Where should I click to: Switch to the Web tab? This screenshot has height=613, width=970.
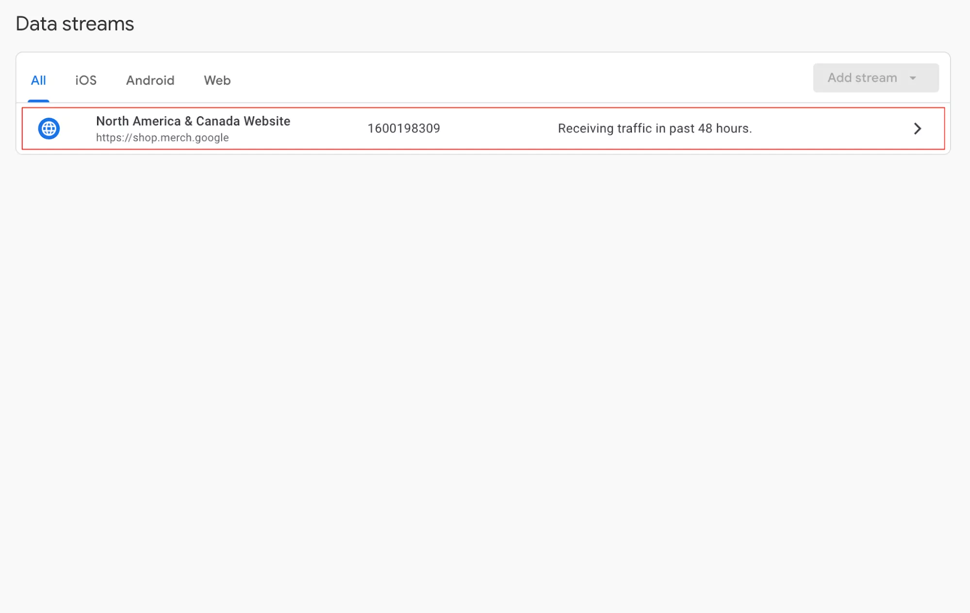(217, 80)
